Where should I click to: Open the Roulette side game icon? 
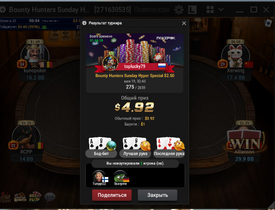(x=20, y=197)
